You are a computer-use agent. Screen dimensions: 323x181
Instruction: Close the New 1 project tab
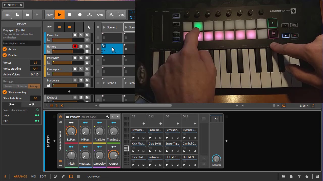point(21,5)
